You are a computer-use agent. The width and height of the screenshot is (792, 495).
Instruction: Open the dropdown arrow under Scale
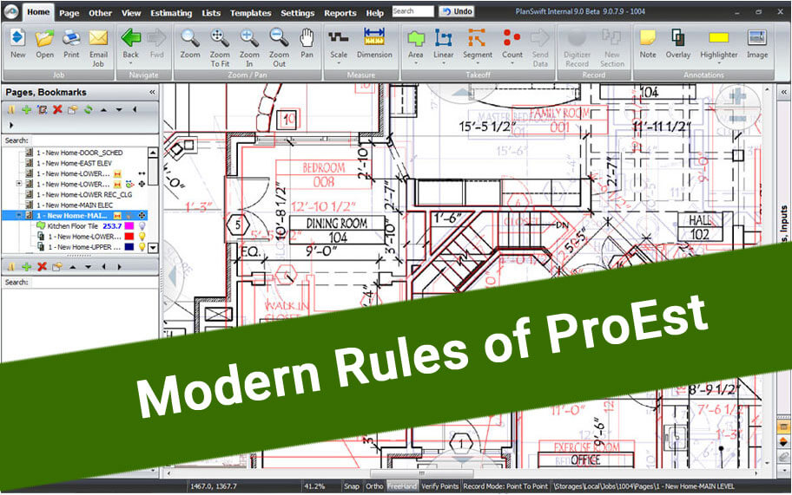(x=339, y=63)
